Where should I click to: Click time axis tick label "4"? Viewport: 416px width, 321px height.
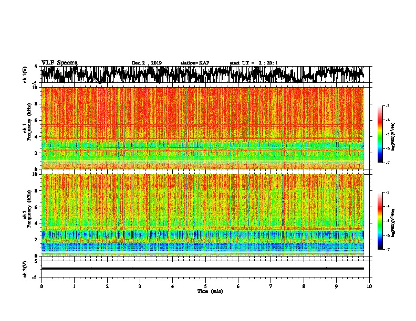click(173, 286)
